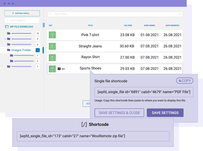The image size is (203, 151).
Task: Click the single file shortcode text field
Action: (x=144, y=92)
